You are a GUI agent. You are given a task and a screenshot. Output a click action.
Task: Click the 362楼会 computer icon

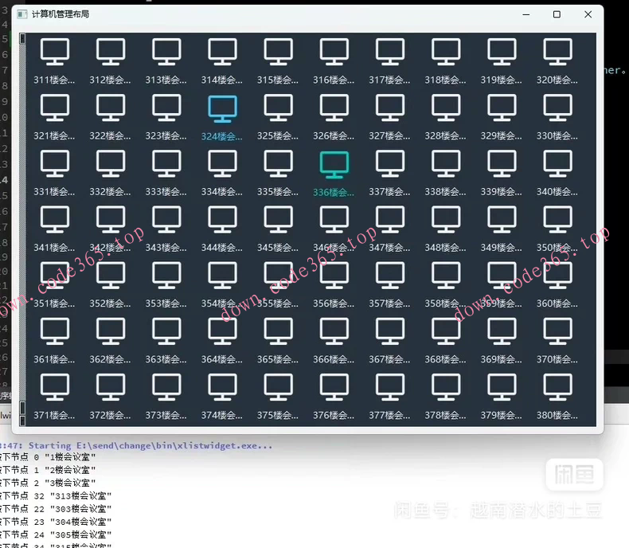click(111, 331)
